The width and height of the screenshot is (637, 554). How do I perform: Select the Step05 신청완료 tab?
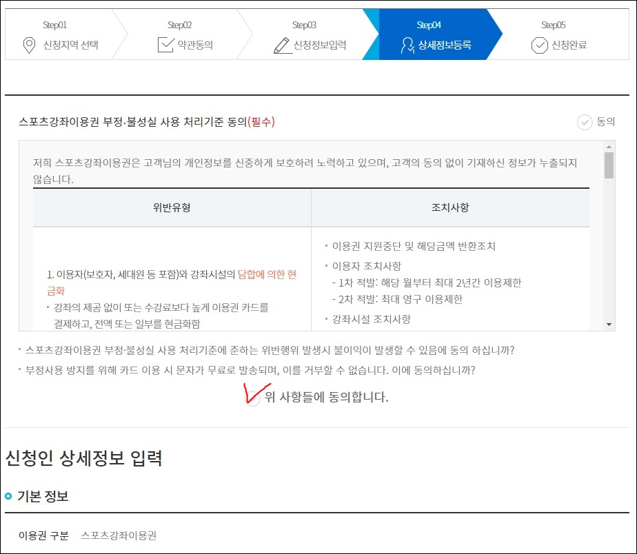[559, 34]
